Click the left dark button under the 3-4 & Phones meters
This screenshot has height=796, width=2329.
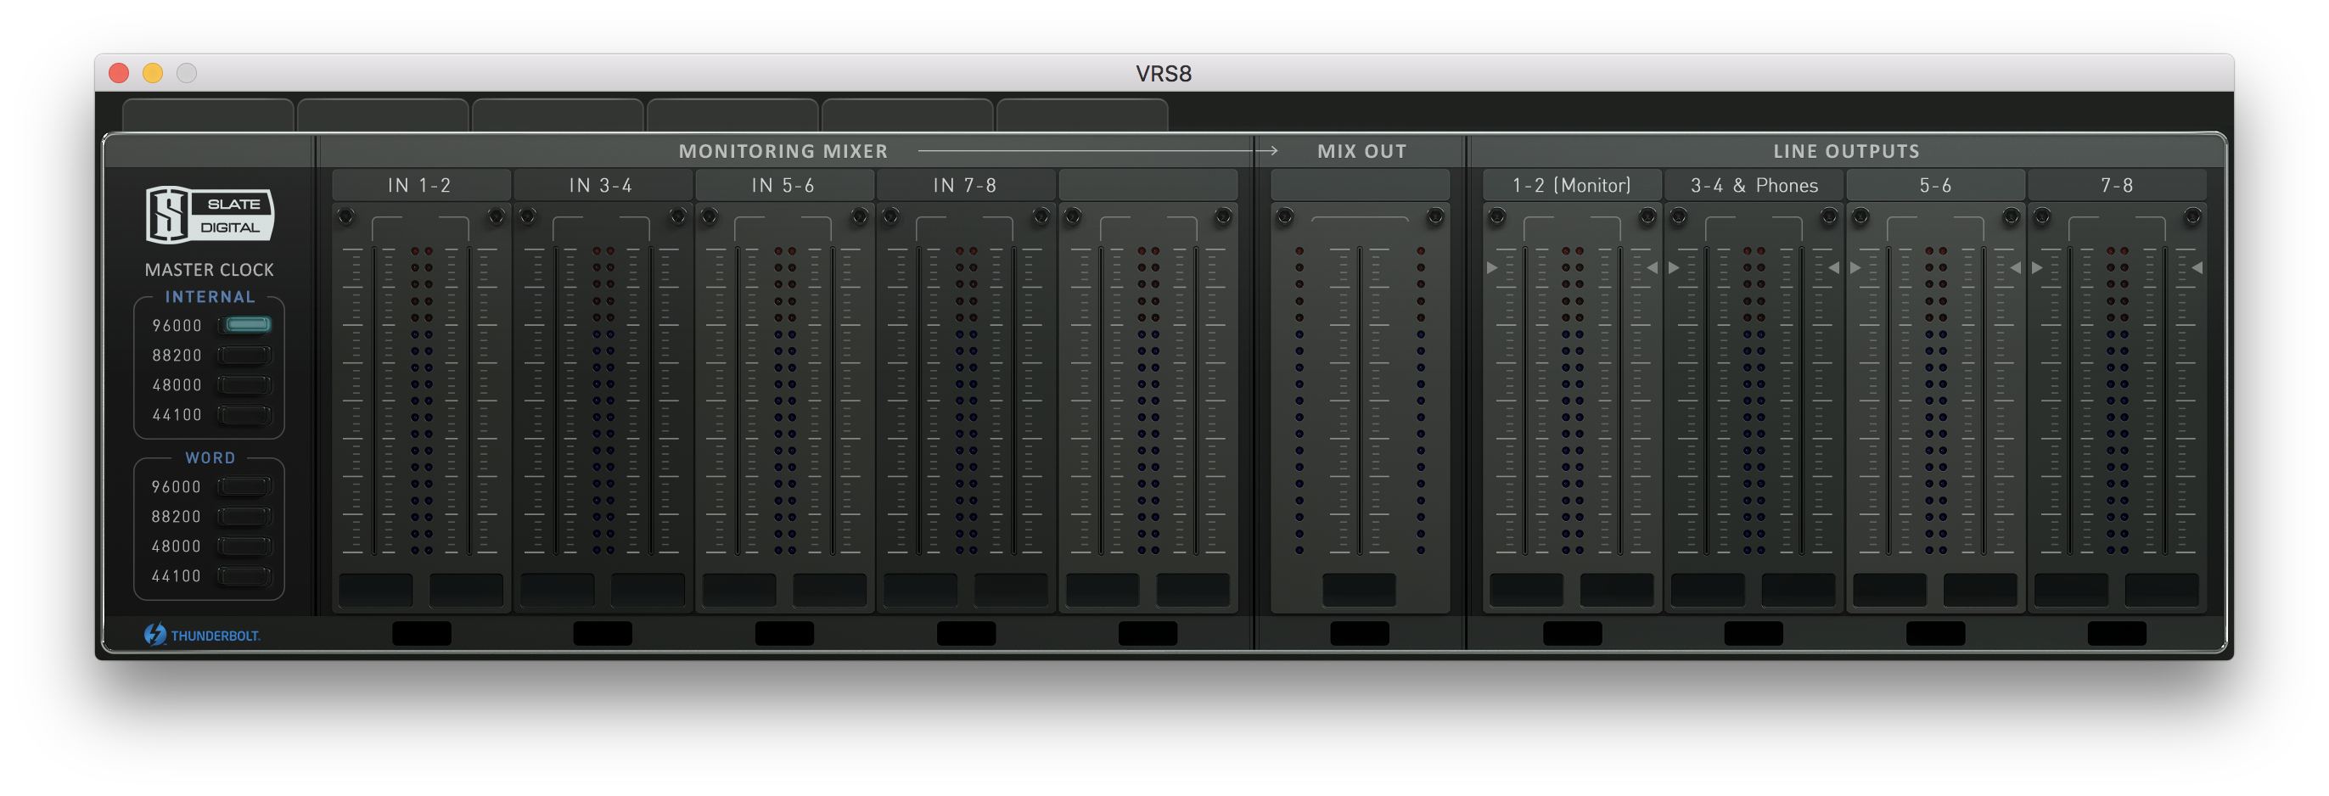(1708, 590)
